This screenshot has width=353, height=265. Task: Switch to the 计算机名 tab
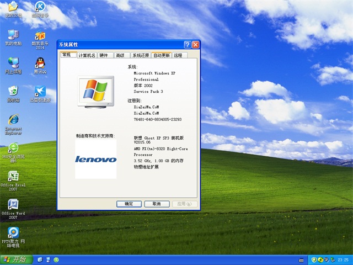point(87,55)
